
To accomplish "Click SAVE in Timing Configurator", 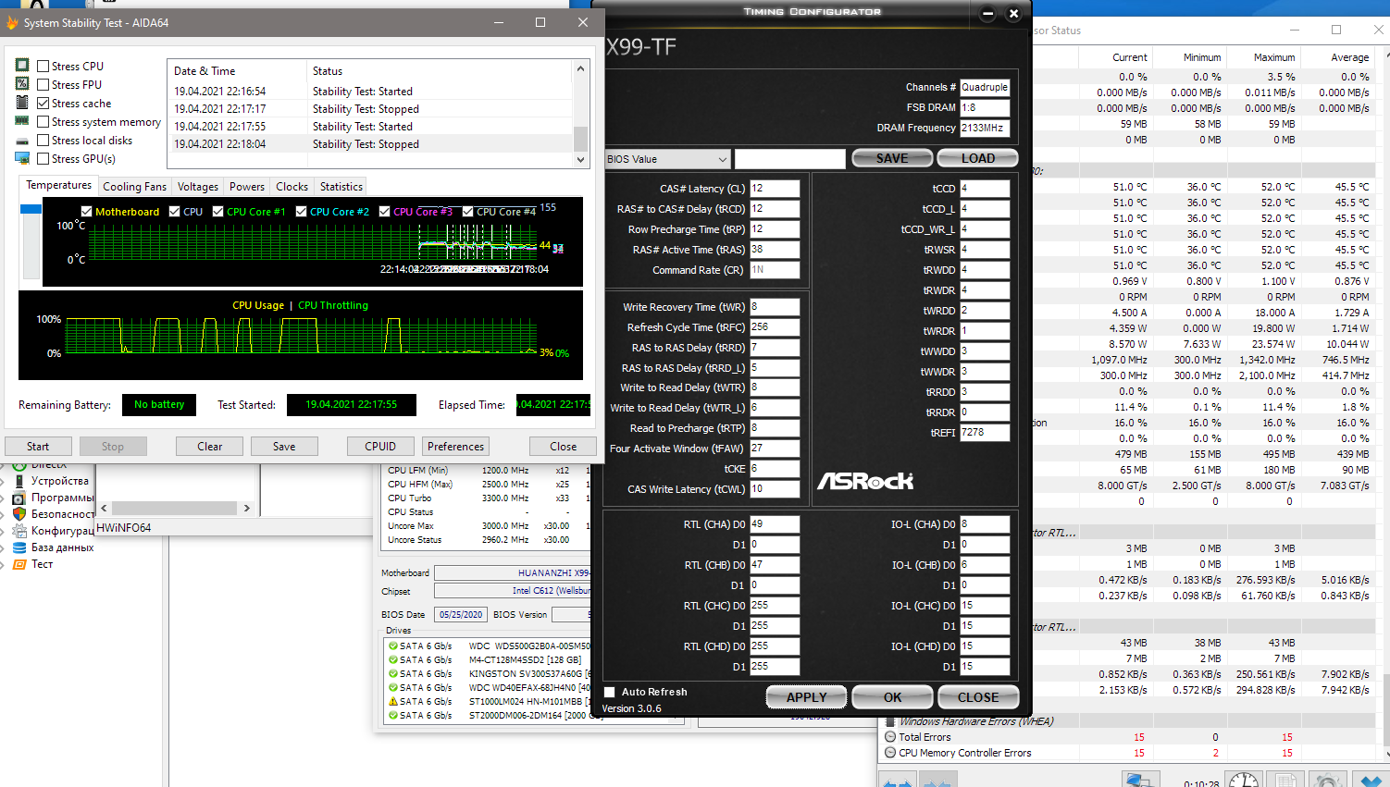I will 892,158.
